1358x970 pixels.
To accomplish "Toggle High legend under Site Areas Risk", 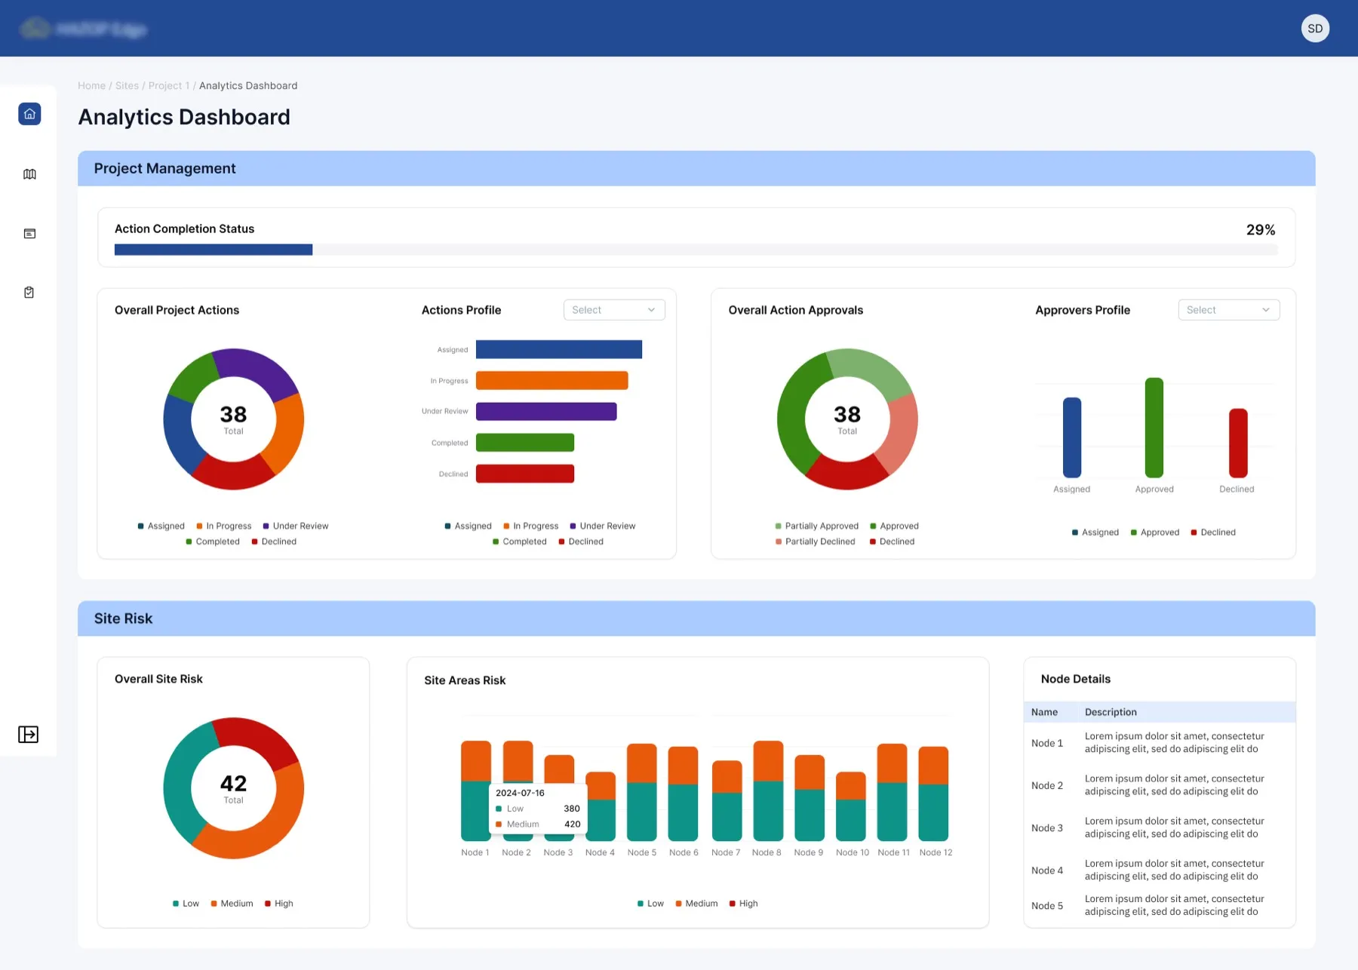I will (x=744, y=904).
